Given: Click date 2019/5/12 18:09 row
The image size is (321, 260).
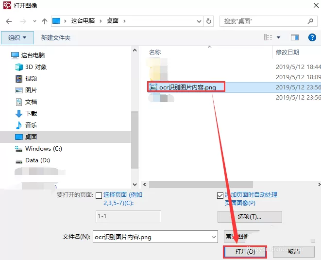Looking at the screenshot, I should coord(298,77).
